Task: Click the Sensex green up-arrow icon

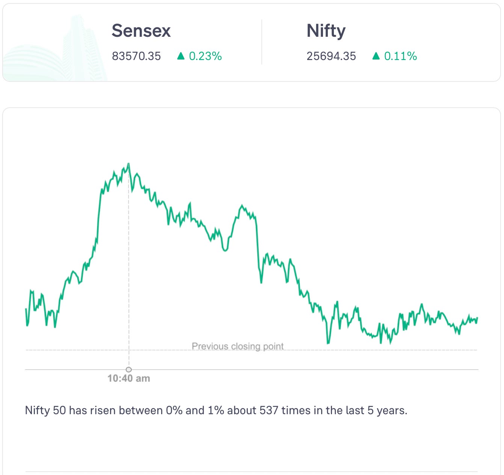Action: tap(181, 56)
